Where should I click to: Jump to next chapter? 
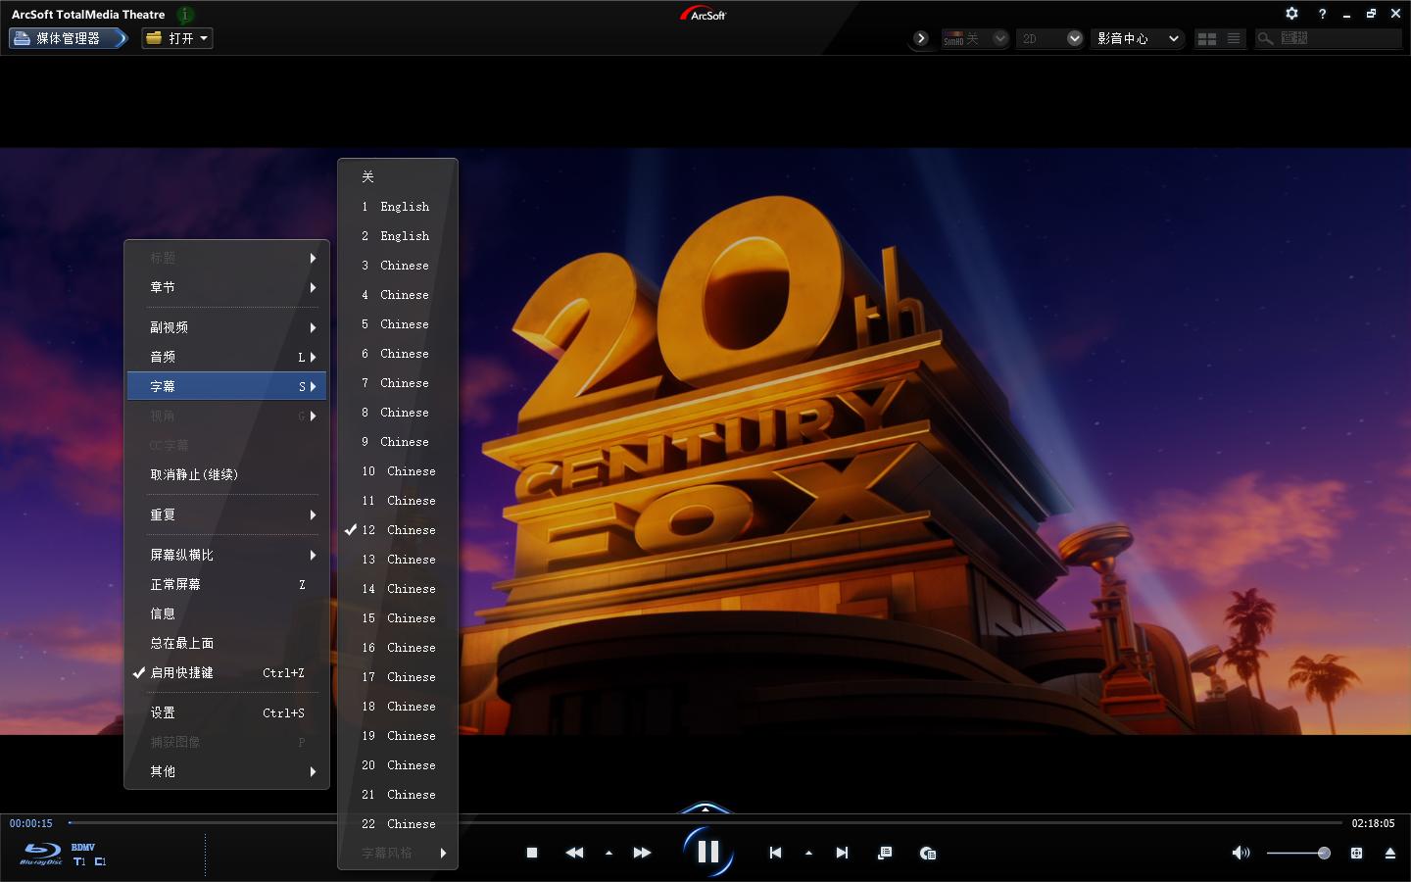(842, 853)
